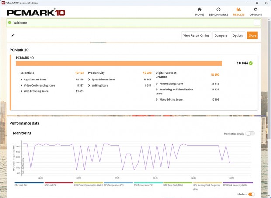
Task: Click the orange Close button
Action: click(x=252, y=35)
